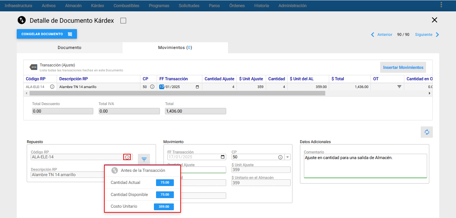Click CONGELAR DOCUMENTO button
456x218 pixels.
click(x=47, y=34)
